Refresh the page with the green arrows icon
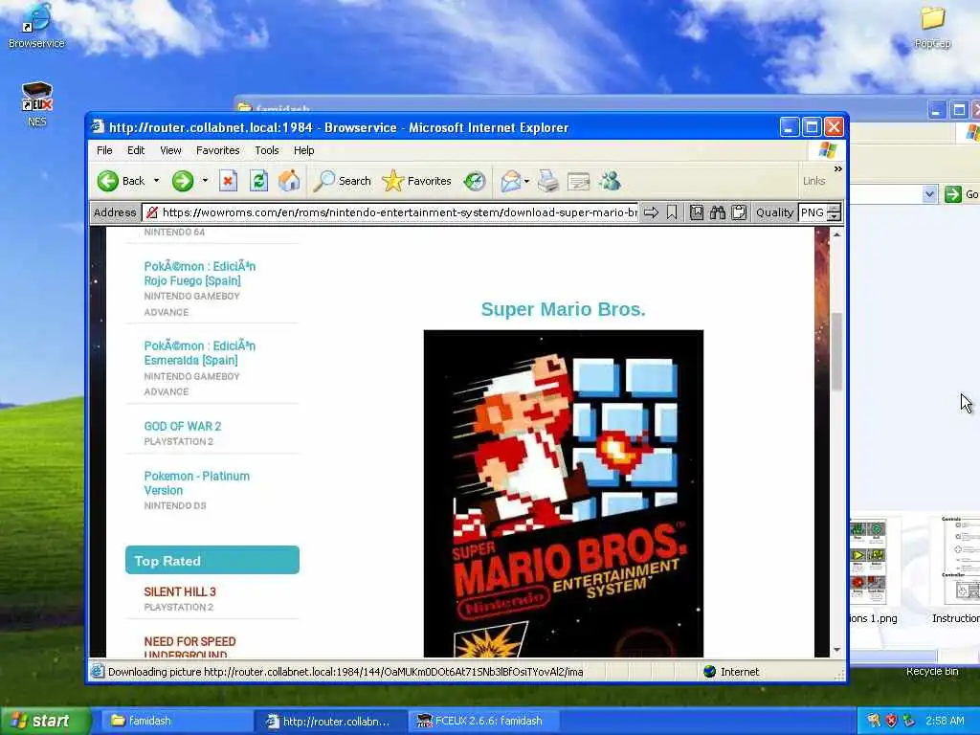This screenshot has height=735, width=980. [258, 181]
